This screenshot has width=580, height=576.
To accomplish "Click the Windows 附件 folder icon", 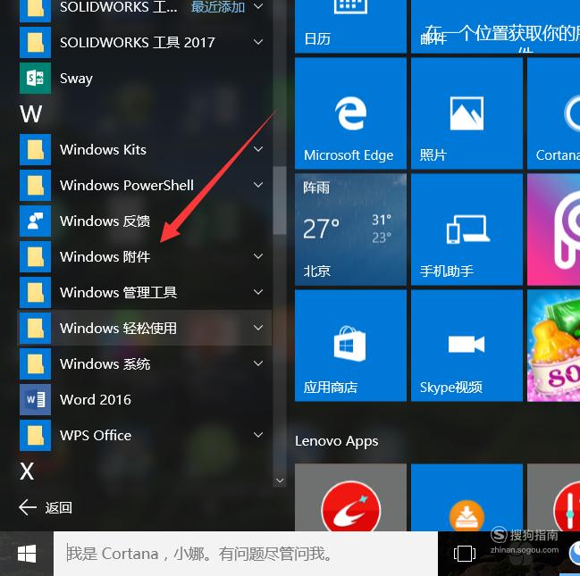I will point(35,256).
